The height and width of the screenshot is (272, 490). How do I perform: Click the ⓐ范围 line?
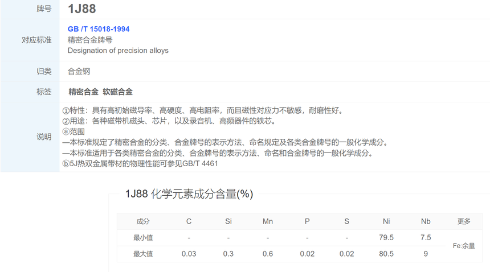pyautogui.click(x=73, y=131)
